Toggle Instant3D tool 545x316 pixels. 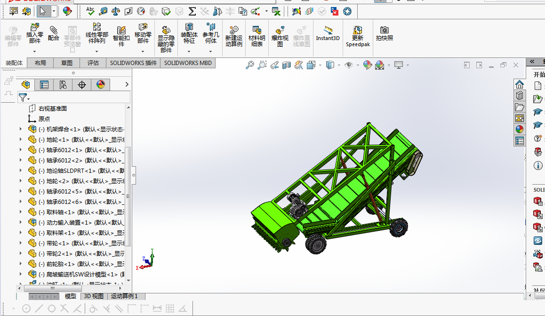pos(328,34)
